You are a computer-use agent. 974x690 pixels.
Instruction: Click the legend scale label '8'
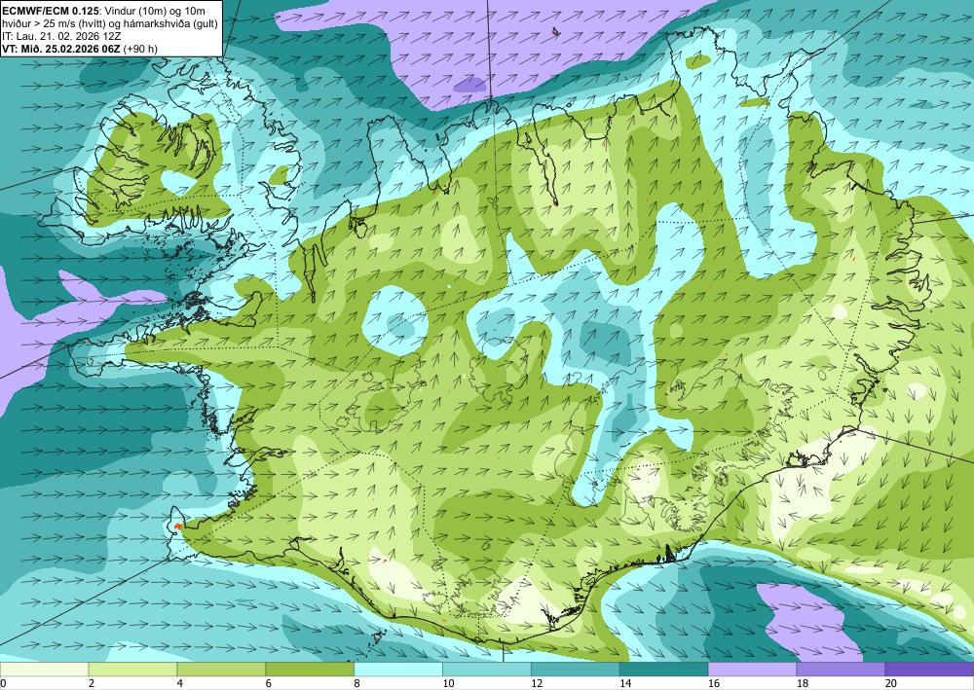point(356,684)
